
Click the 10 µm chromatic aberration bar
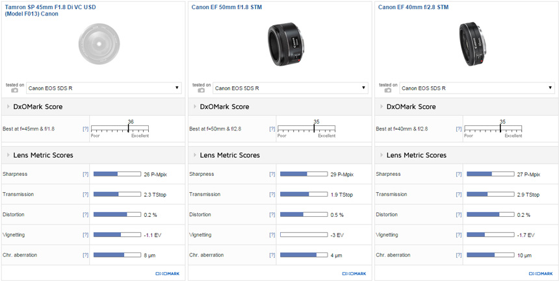coord(490,255)
